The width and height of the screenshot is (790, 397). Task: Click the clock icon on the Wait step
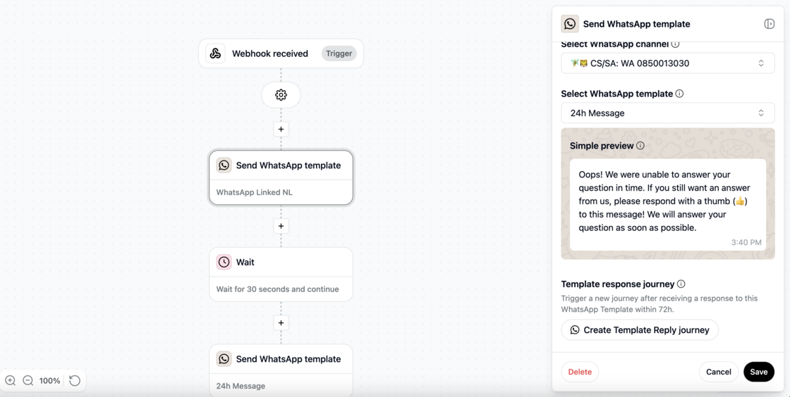224,262
